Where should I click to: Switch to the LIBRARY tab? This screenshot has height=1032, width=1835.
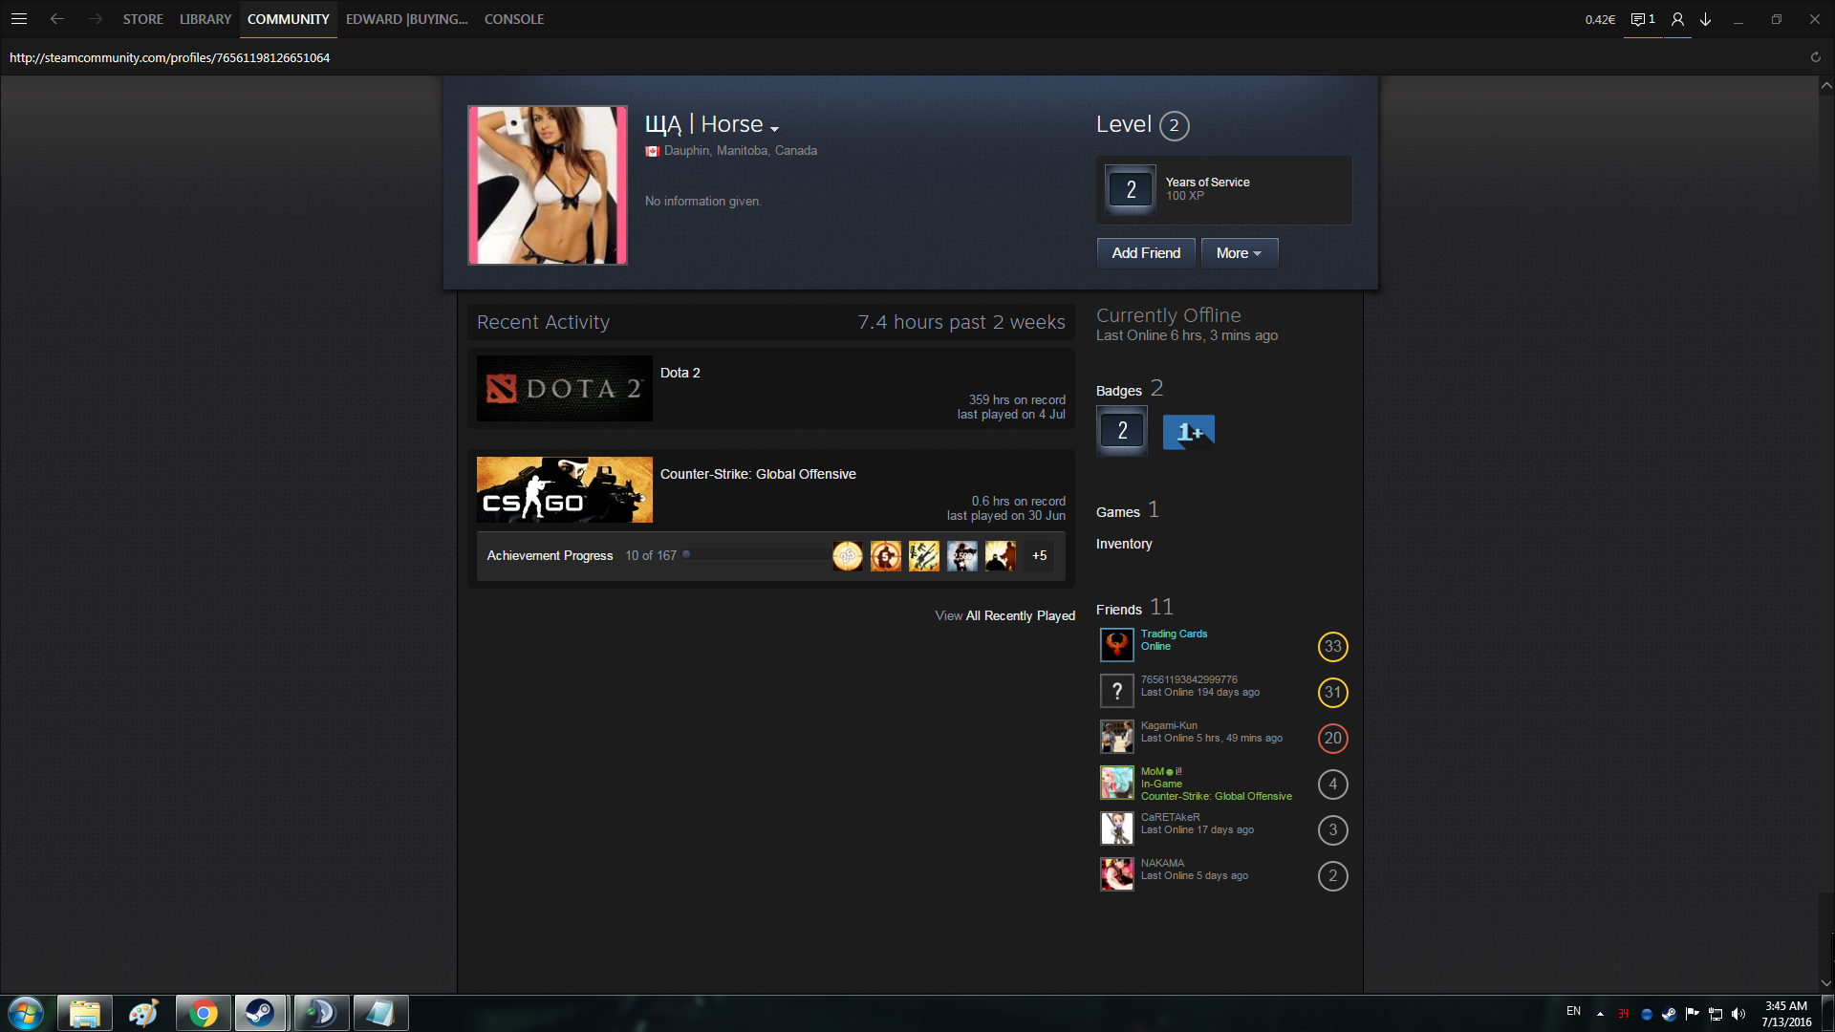[205, 19]
